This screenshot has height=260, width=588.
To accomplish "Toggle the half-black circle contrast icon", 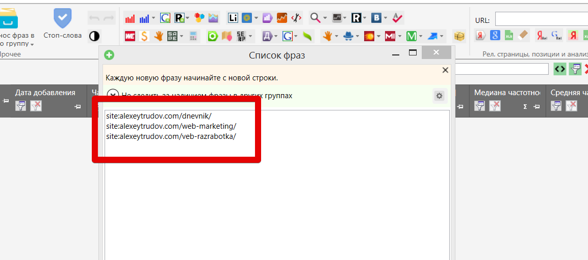I will click(x=94, y=36).
